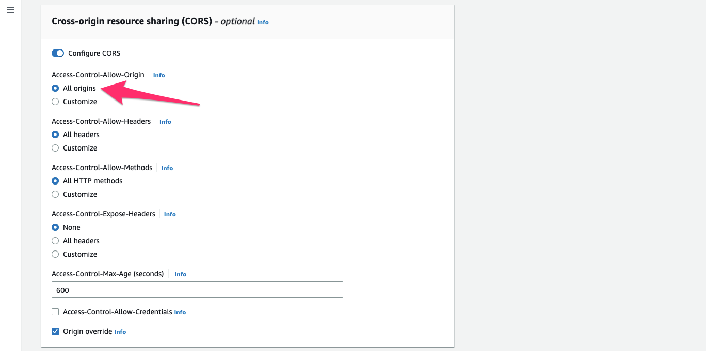This screenshot has height=351, width=706.
Task: Select All origins for Access-Control-Allow-Origin
Action: coord(55,88)
